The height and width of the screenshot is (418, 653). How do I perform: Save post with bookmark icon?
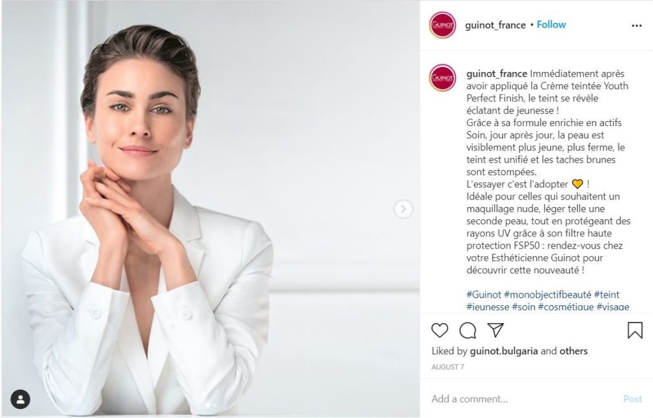(635, 330)
